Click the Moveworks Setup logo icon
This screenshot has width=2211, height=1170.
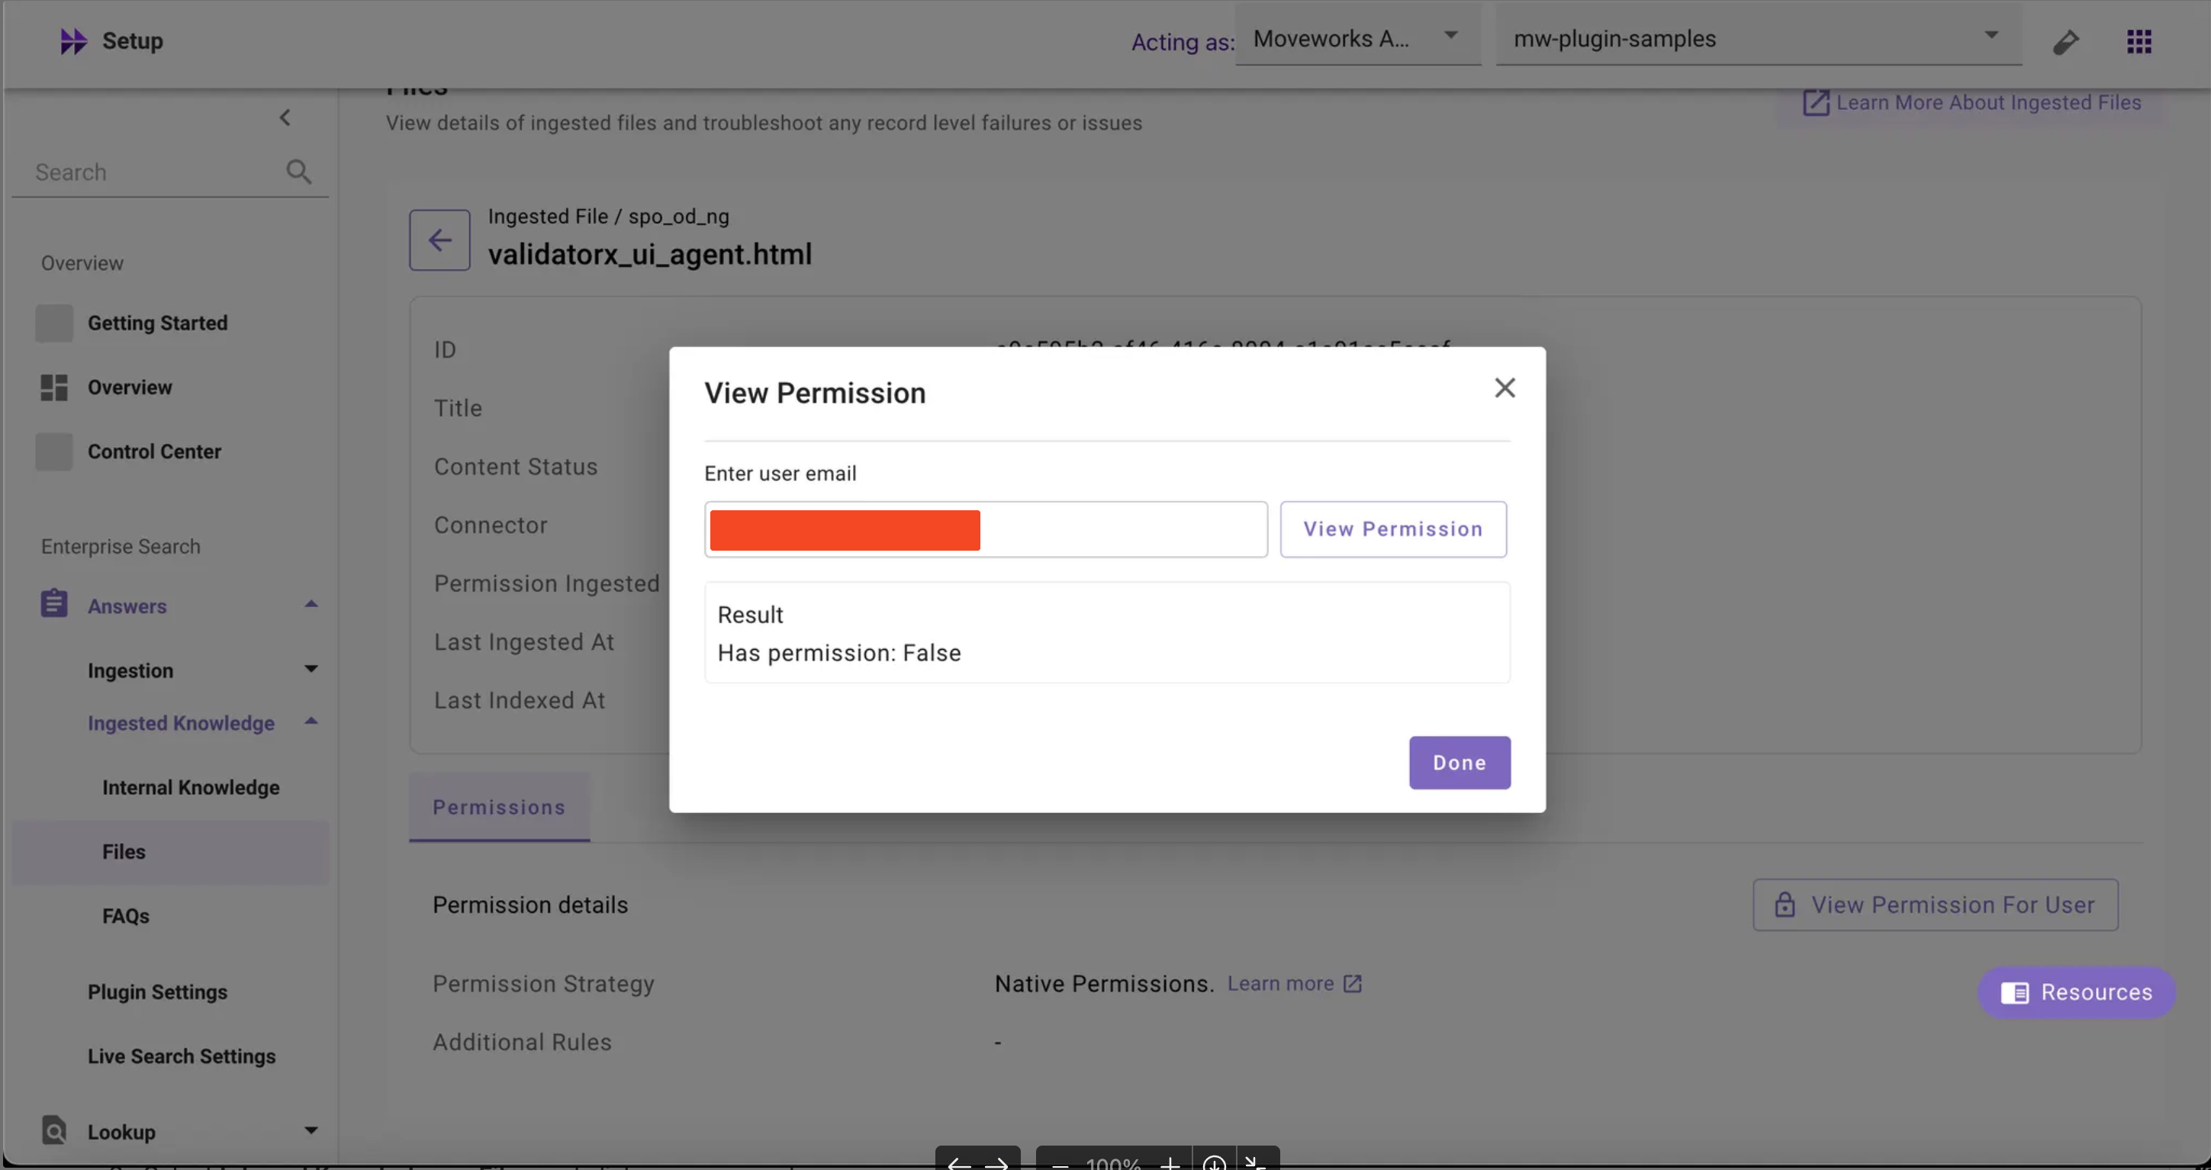pos(73,40)
